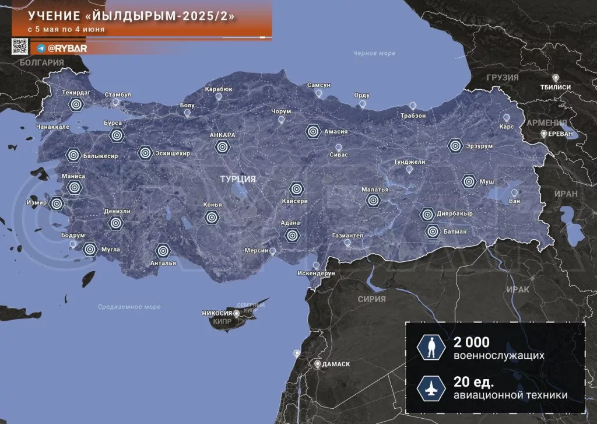597x424 pixels.
Task: Select the Kayseri target marker
Action: click(x=297, y=189)
